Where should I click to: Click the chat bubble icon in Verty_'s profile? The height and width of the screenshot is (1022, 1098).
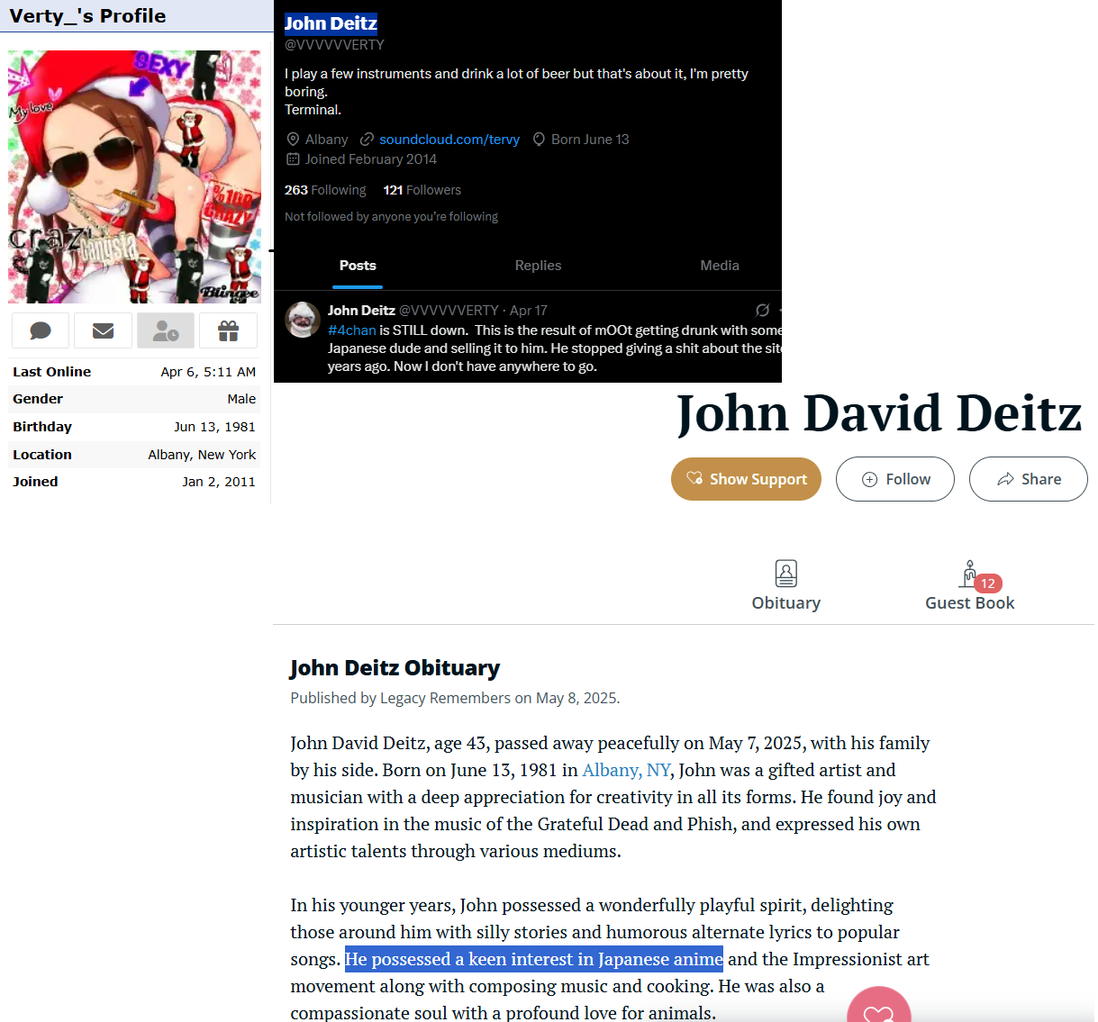pyautogui.click(x=41, y=331)
